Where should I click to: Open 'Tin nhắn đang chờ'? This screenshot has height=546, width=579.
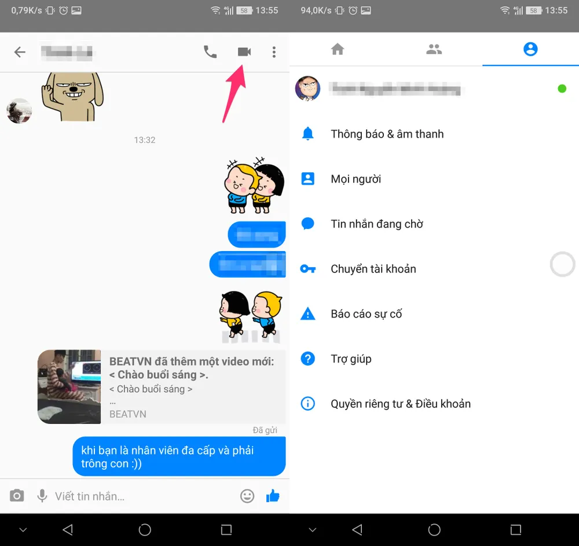coord(434,224)
